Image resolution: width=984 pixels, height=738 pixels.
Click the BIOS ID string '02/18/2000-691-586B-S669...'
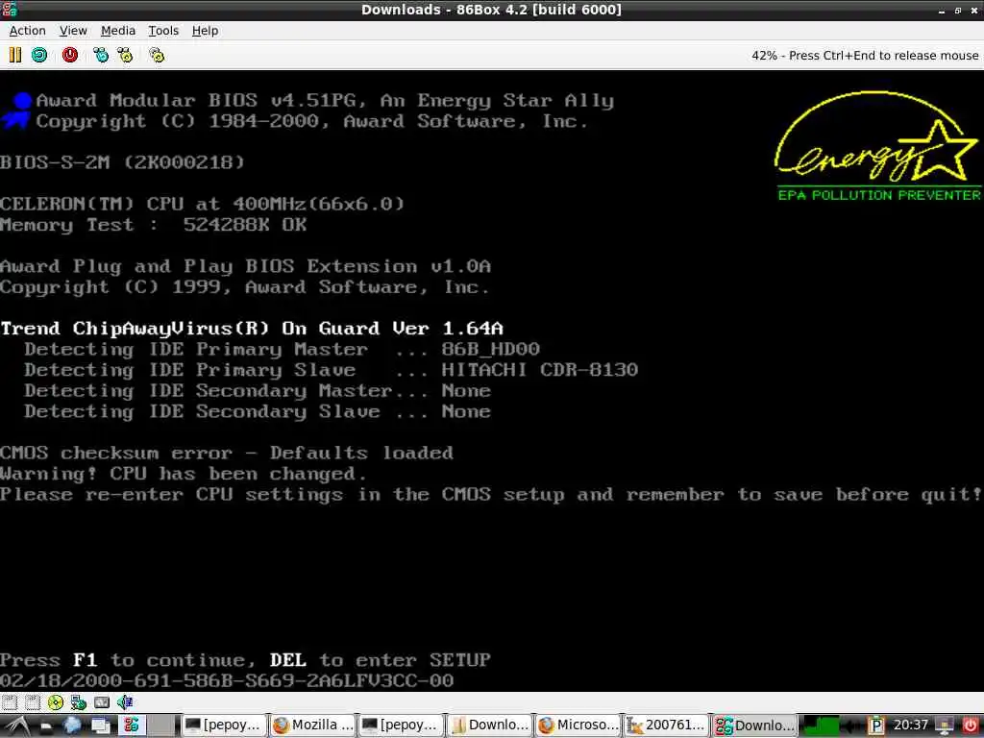[x=227, y=680]
